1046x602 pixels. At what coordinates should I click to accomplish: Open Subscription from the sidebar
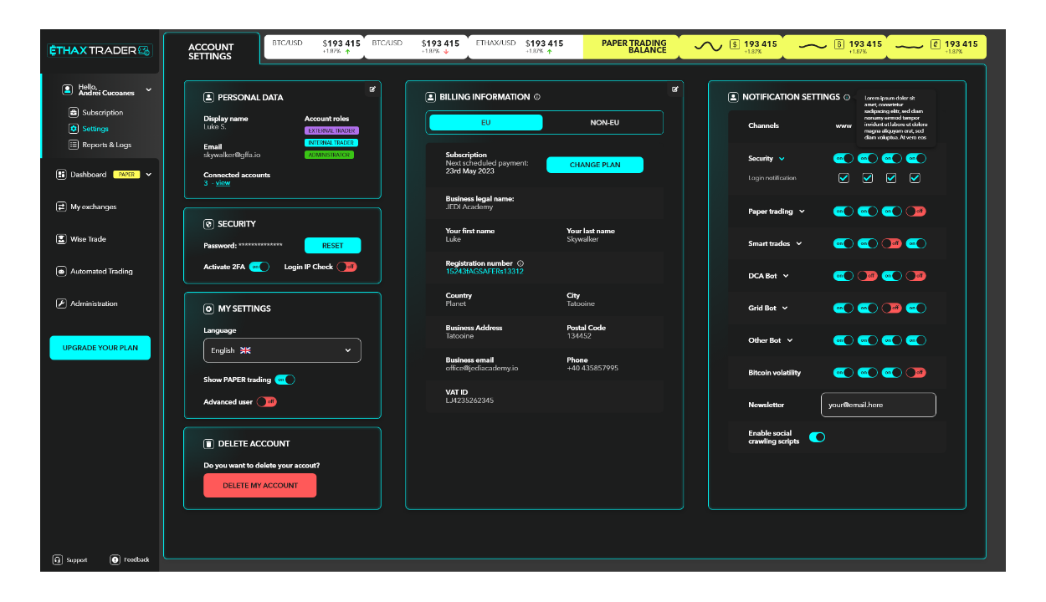pos(100,111)
